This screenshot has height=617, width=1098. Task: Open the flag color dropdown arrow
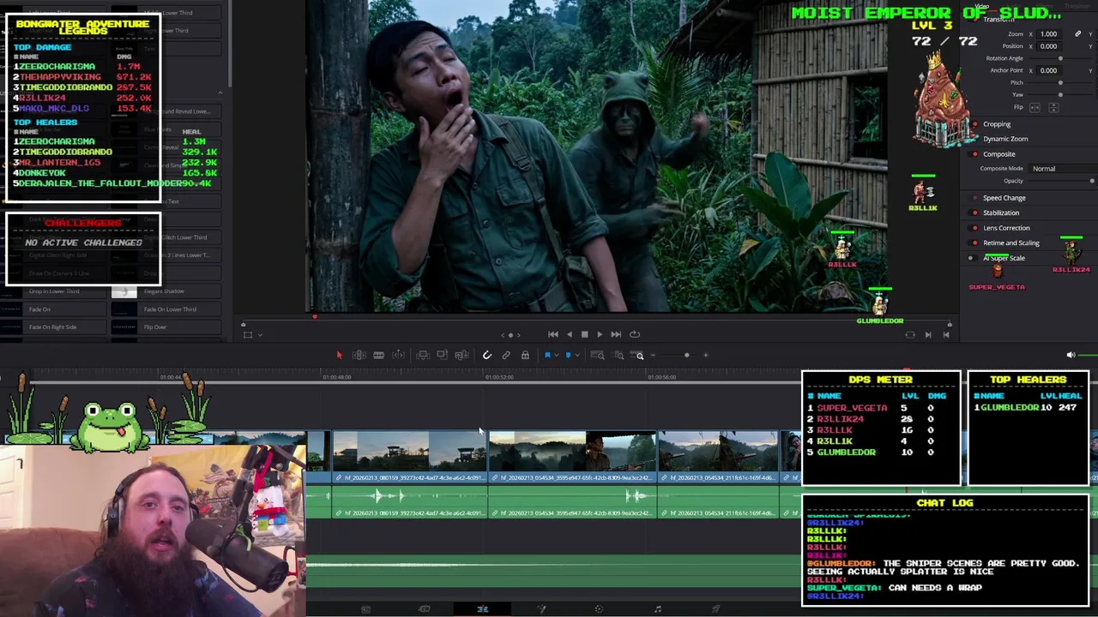(556, 355)
